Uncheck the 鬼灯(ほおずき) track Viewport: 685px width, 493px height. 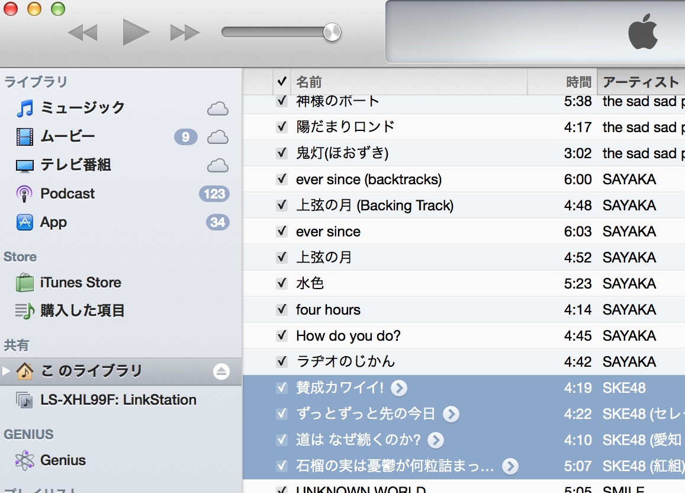click(x=282, y=153)
